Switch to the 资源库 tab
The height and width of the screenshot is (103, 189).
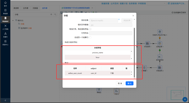tap(16, 8)
